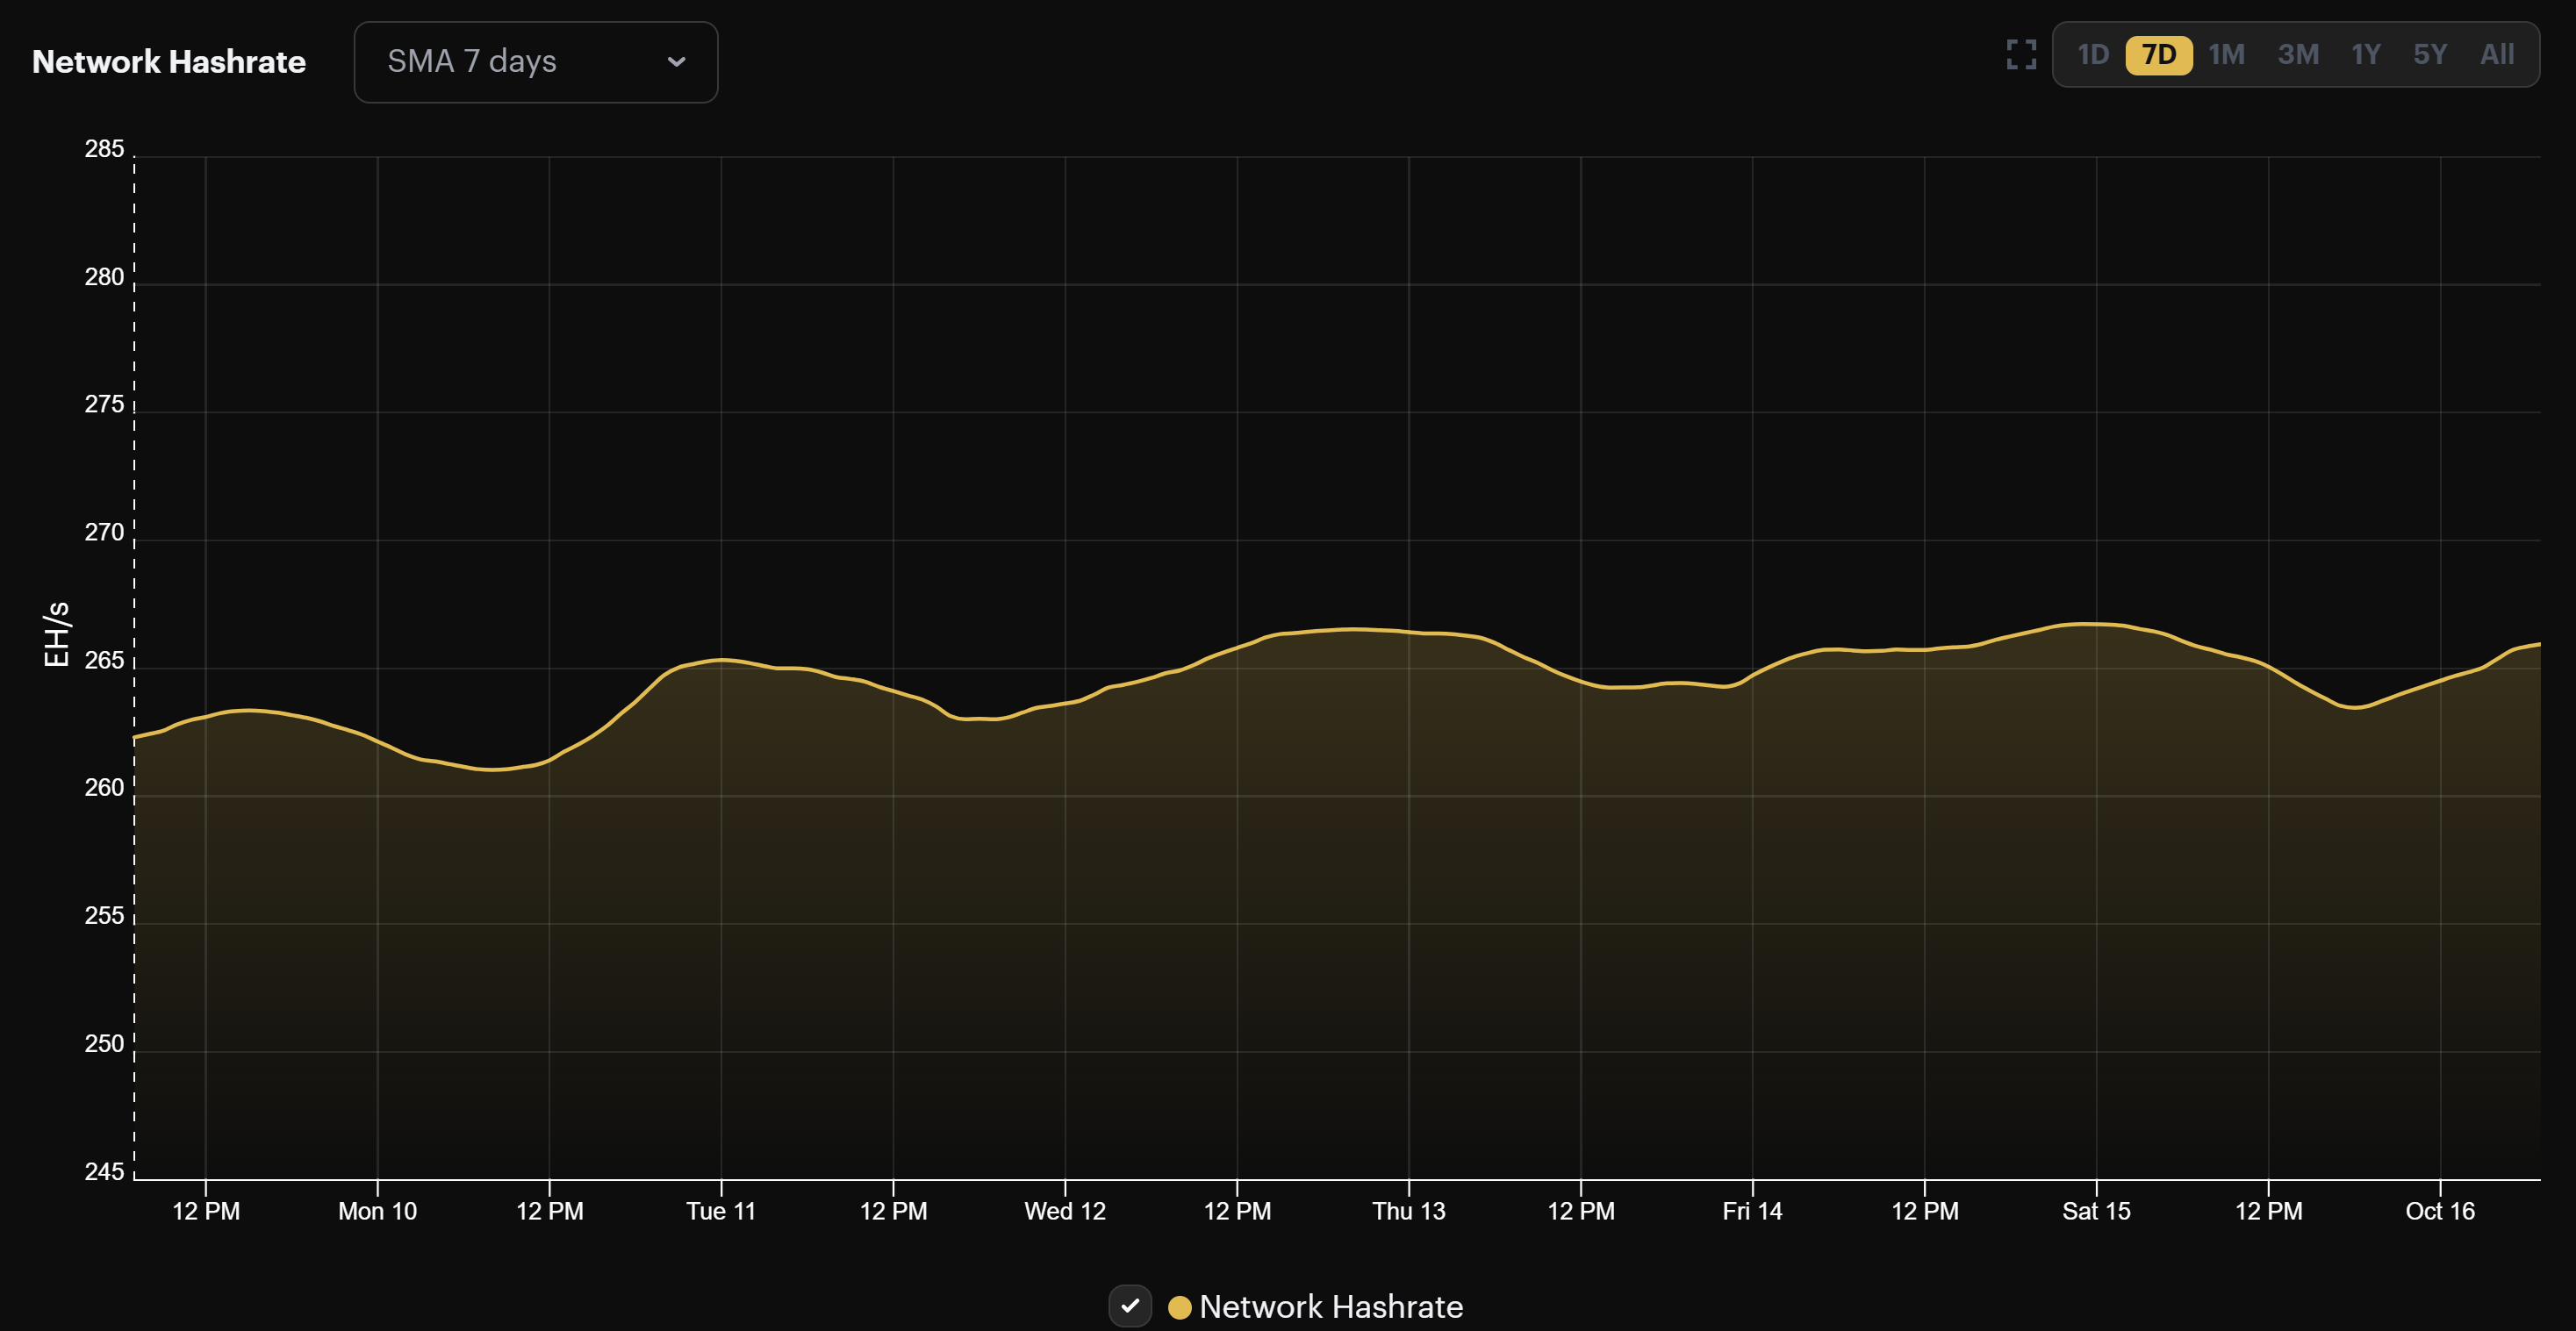The image size is (2576, 1331).
Task: Click the Wed 12 axis label
Action: tap(1065, 1211)
